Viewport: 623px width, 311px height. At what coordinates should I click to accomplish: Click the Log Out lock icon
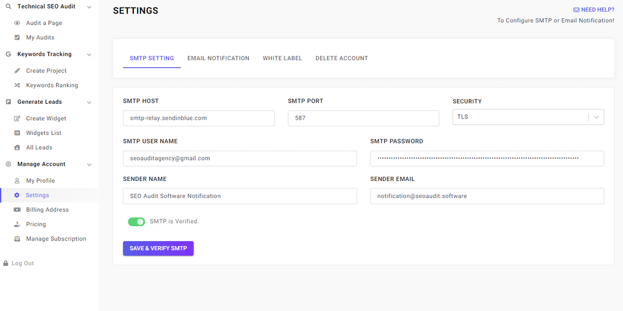pos(6,264)
